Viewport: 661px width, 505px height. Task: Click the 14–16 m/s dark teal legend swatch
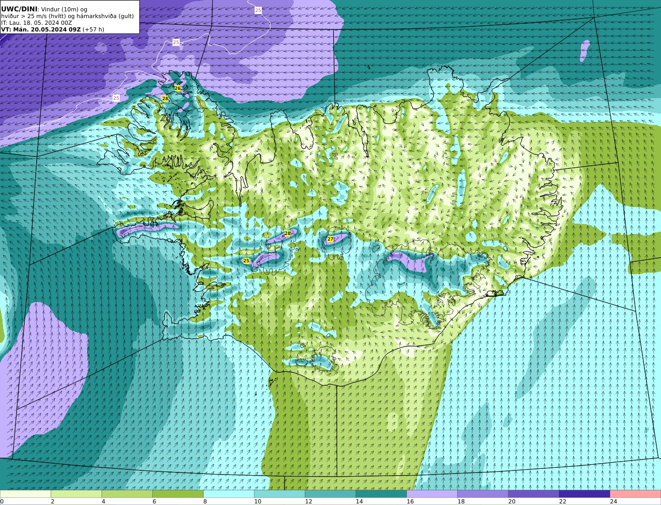[x=382, y=494]
